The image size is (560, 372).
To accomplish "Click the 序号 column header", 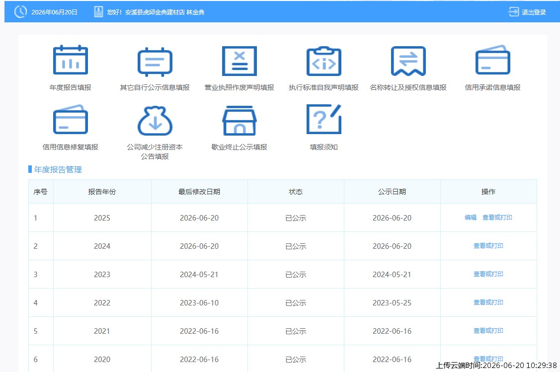I will click(x=40, y=192).
